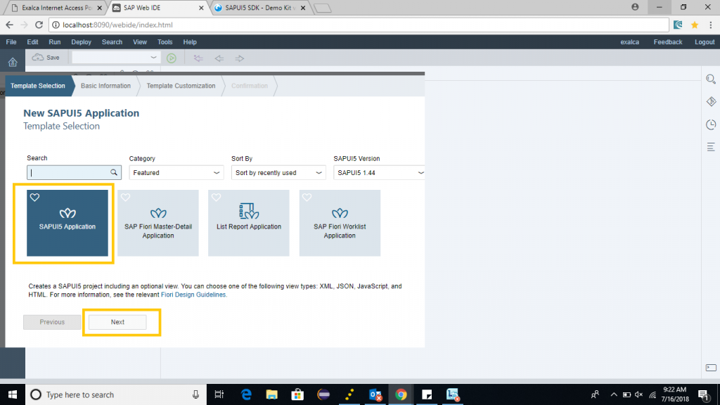
Task: Open the run configuration dropdown in toolbar
Action: pos(115,58)
